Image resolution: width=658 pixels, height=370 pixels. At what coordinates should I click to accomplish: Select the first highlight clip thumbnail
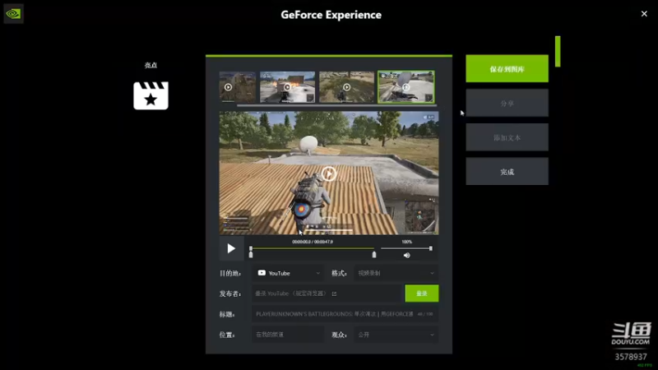tap(238, 87)
